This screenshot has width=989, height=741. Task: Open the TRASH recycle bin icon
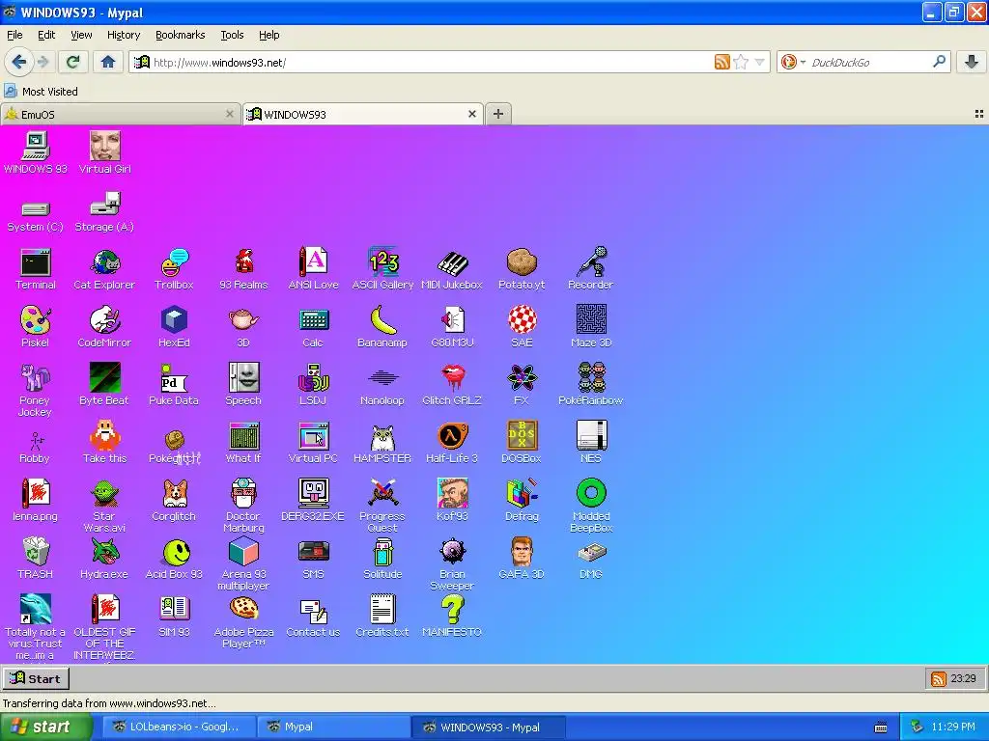point(36,559)
